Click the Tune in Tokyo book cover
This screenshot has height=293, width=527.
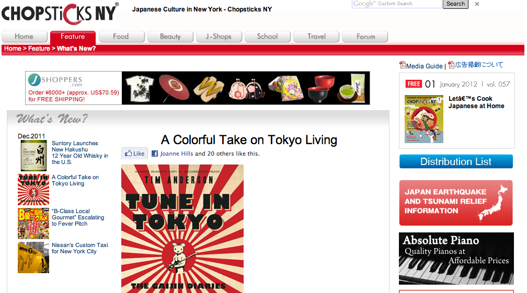point(182,229)
